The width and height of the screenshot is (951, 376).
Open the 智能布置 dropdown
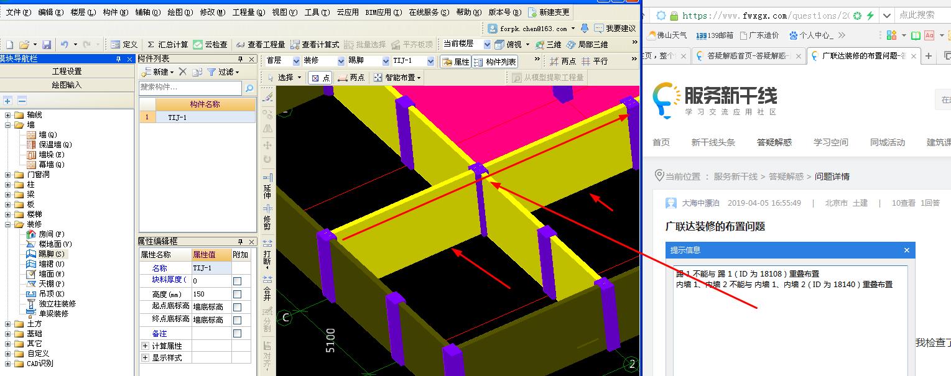(396, 78)
